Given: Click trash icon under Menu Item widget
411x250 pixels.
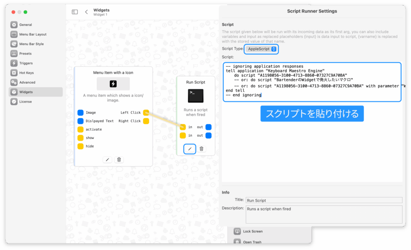Looking at the screenshot, I should [x=119, y=159].
